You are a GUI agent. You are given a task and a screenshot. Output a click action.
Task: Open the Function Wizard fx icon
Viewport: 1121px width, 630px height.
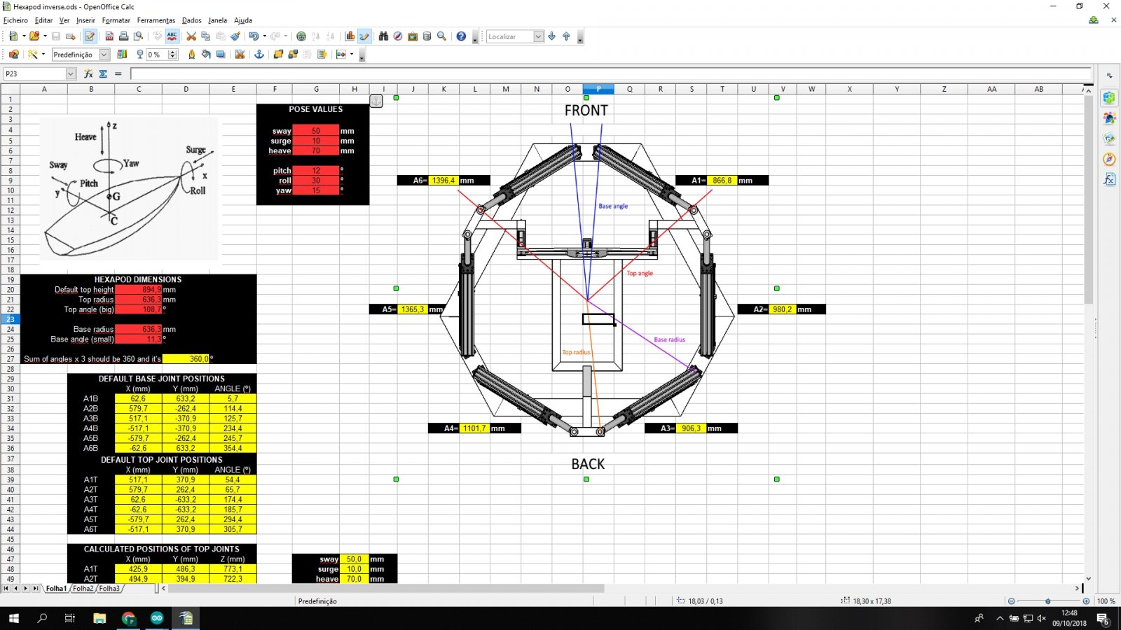click(88, 73)
